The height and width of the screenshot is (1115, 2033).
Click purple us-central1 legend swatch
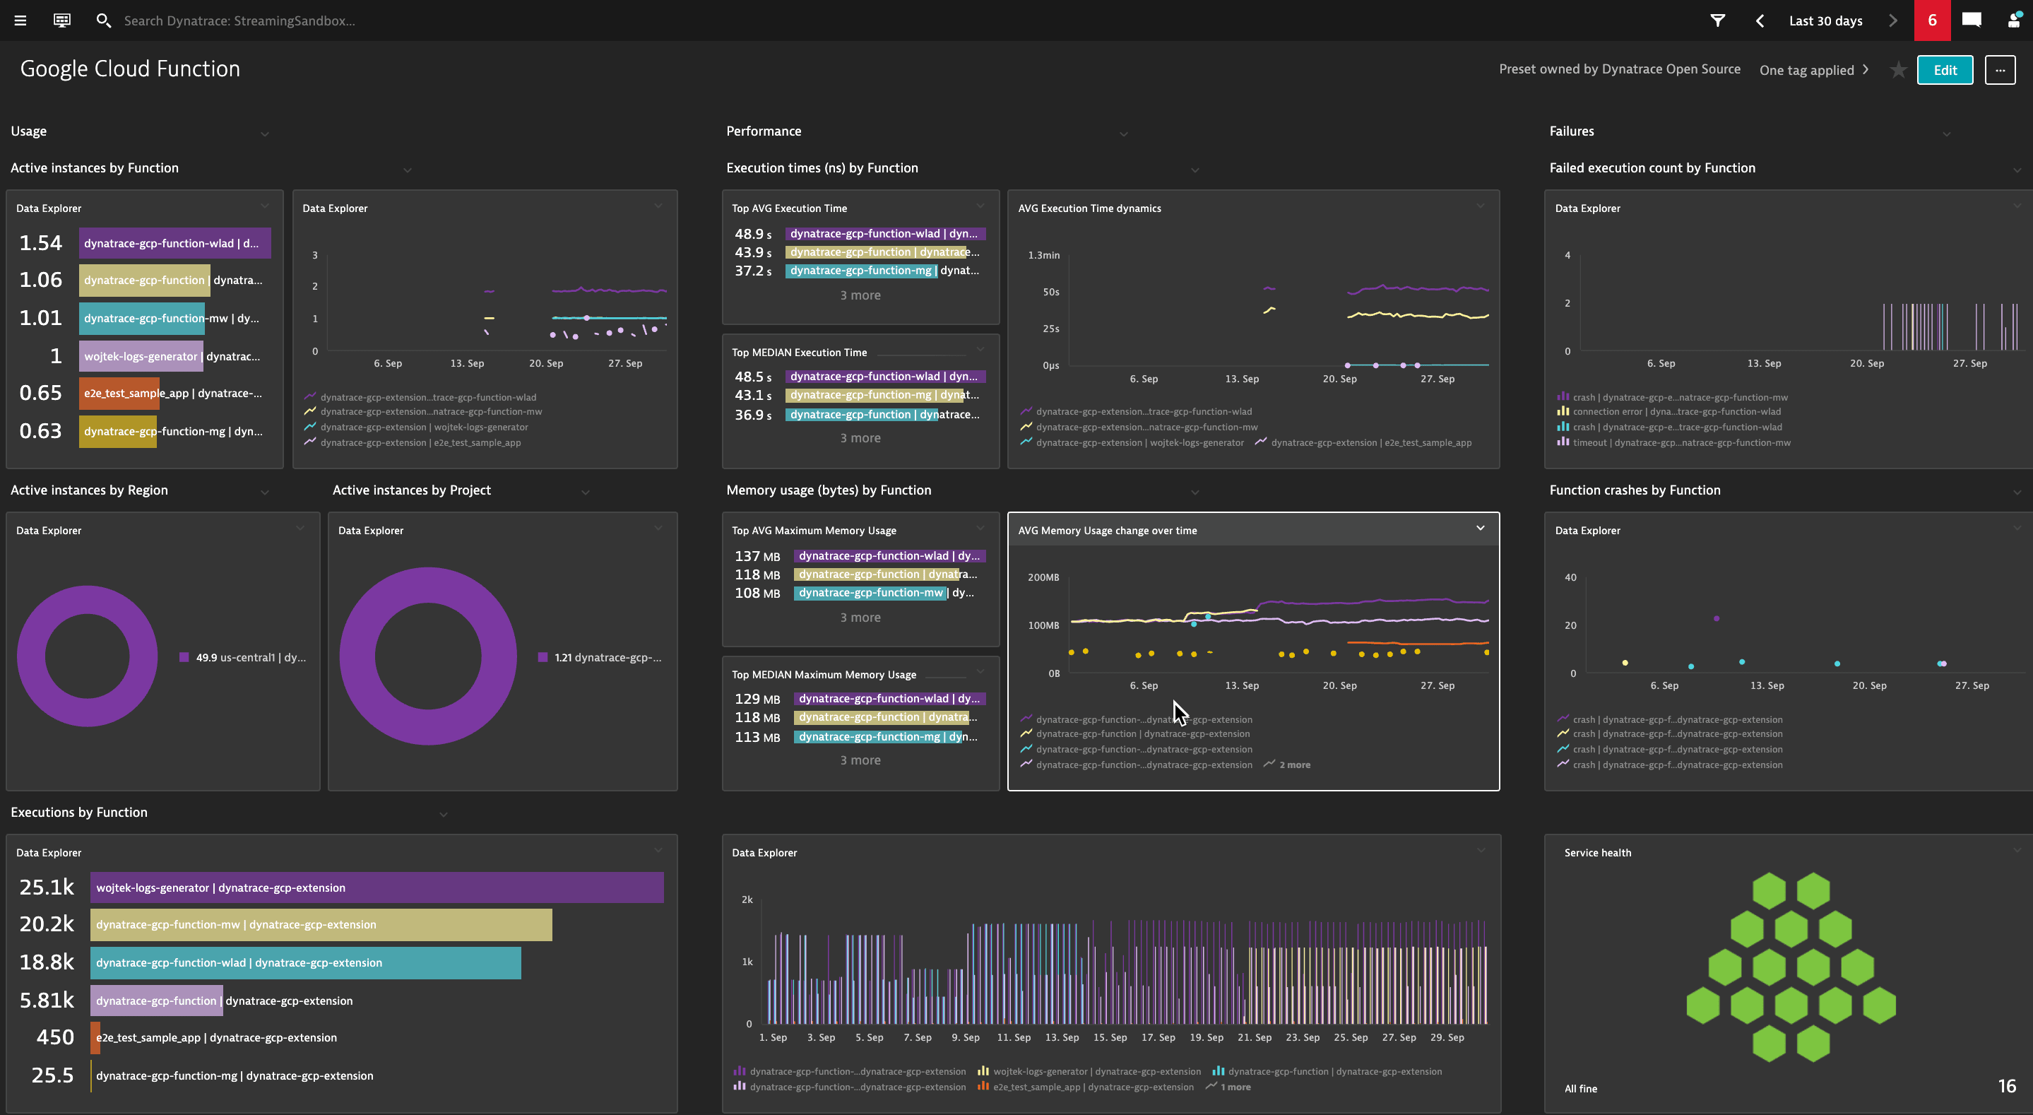tap(184, 657)
